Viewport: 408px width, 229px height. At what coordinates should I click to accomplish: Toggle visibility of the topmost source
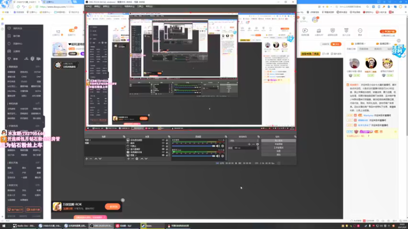tap(163, 140)
